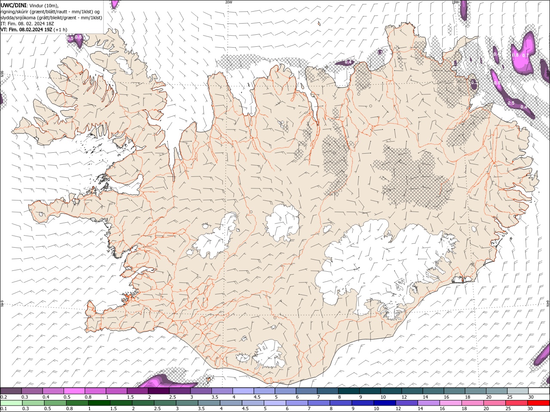Click the bright pink 0.5 swatch, upper legend row
This screenshot has width=550, height=412.
point(74,391)
